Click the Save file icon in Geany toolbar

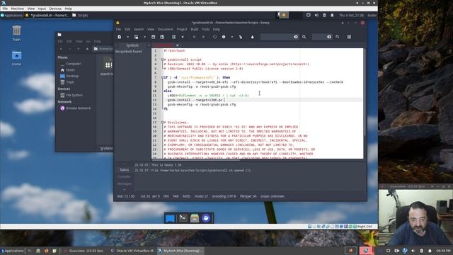[x=154, y=37]
